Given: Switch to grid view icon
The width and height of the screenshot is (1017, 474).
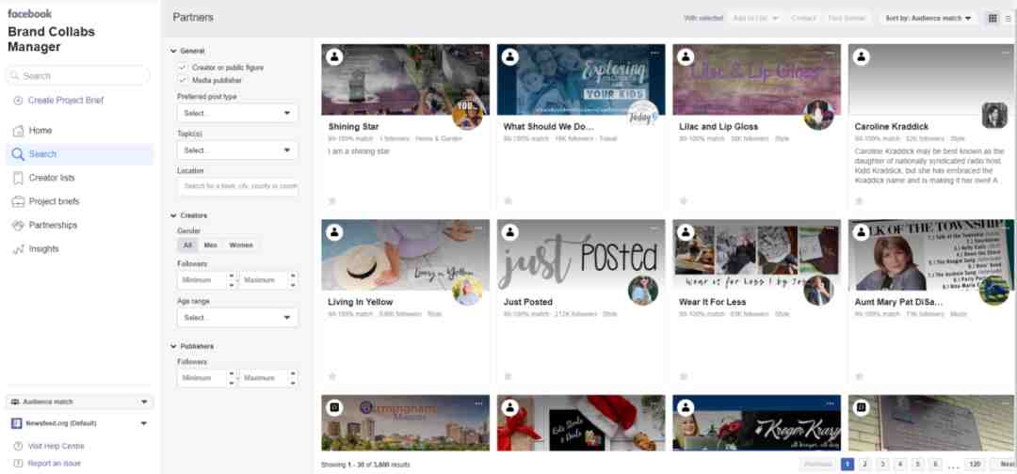Looking at the screenshot, I should 993,18.
